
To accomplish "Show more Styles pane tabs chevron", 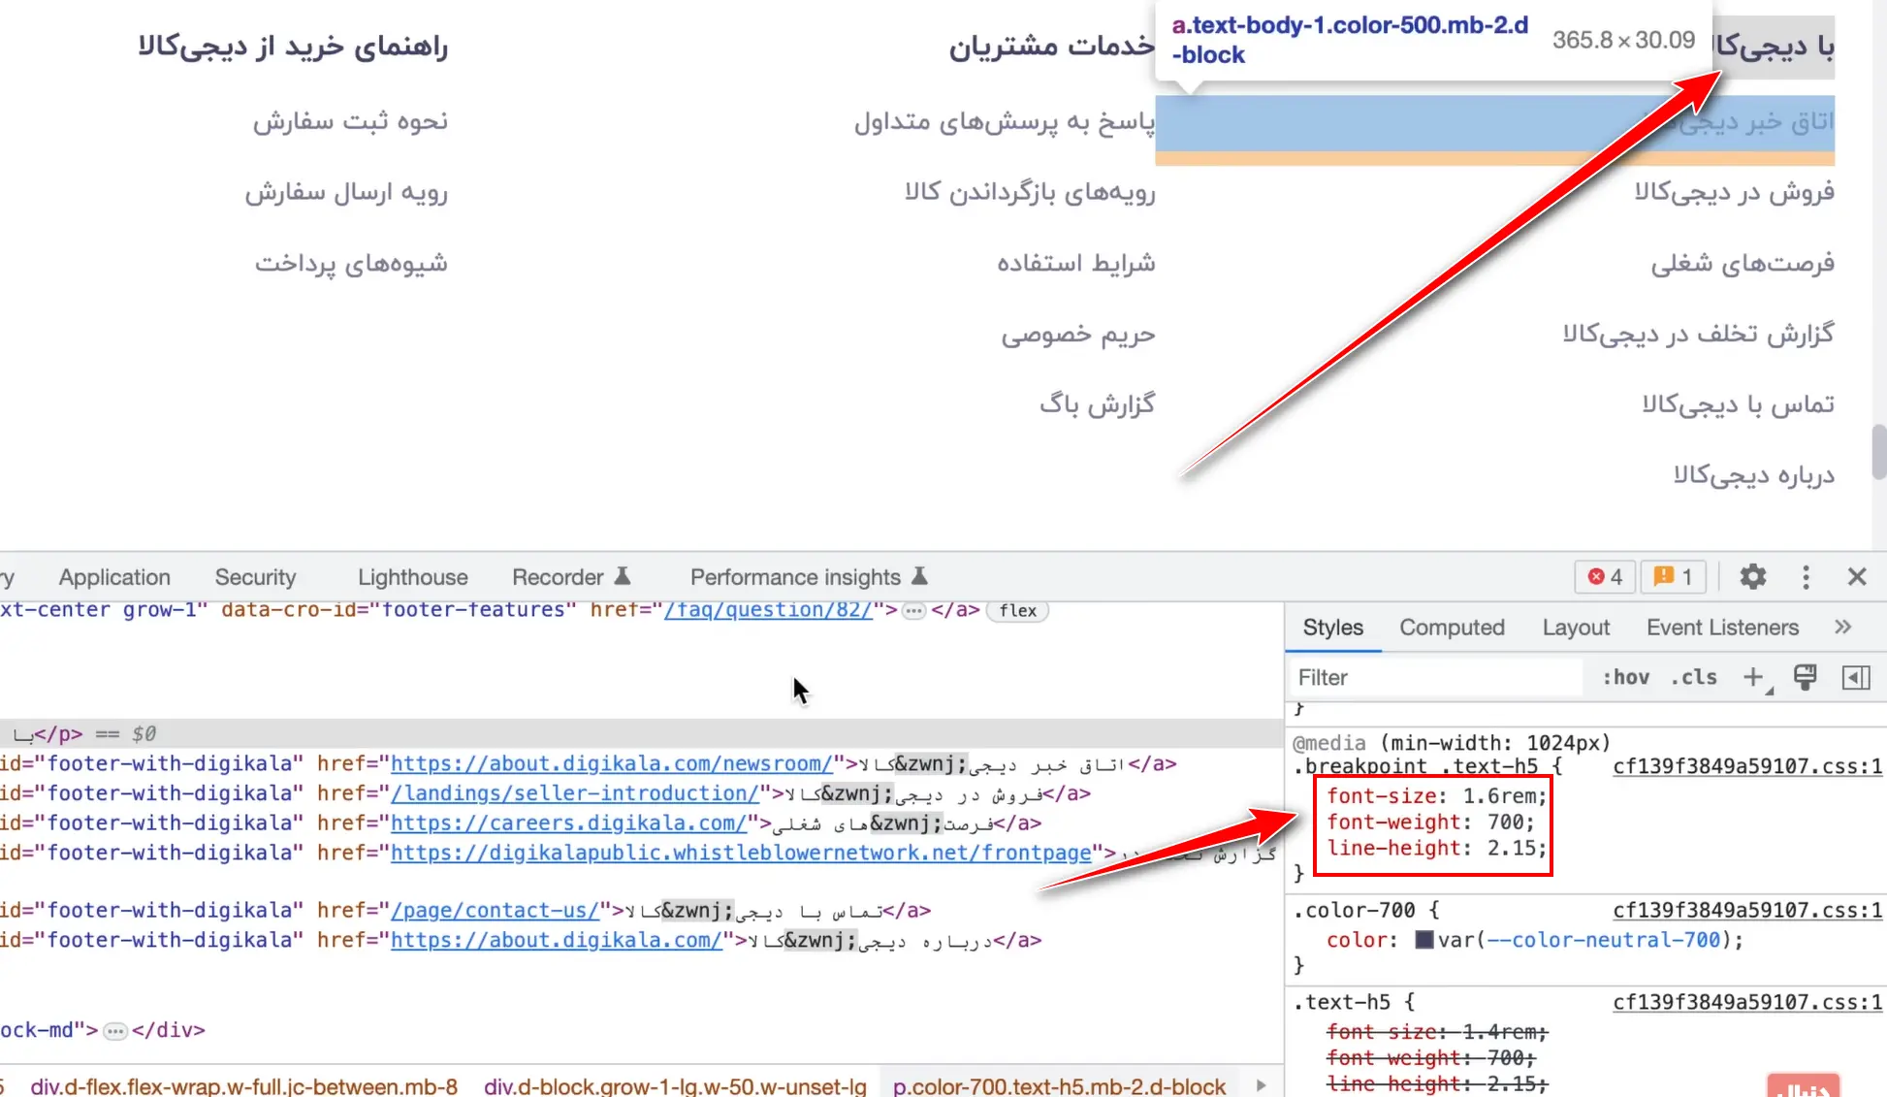I will click(x=1842, y=628).
